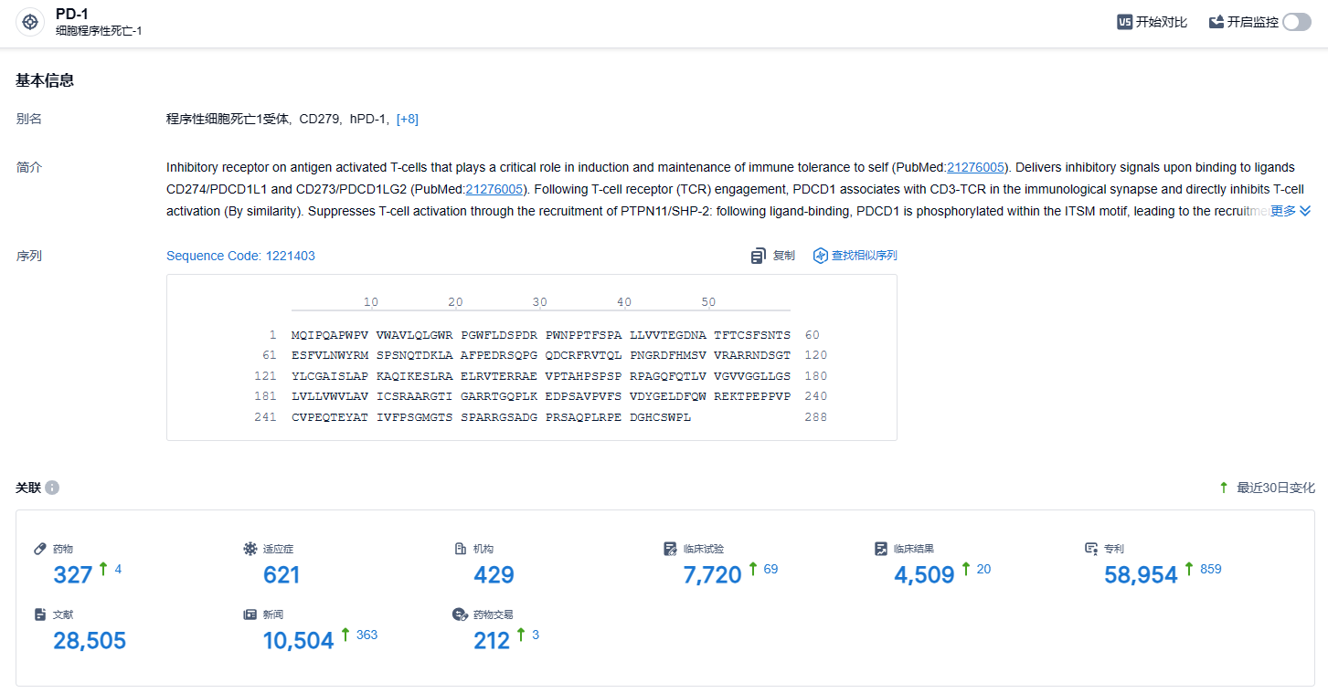Click the PD-1 target icon in header
Screen dimensions: 1328x693
[30, 23]
